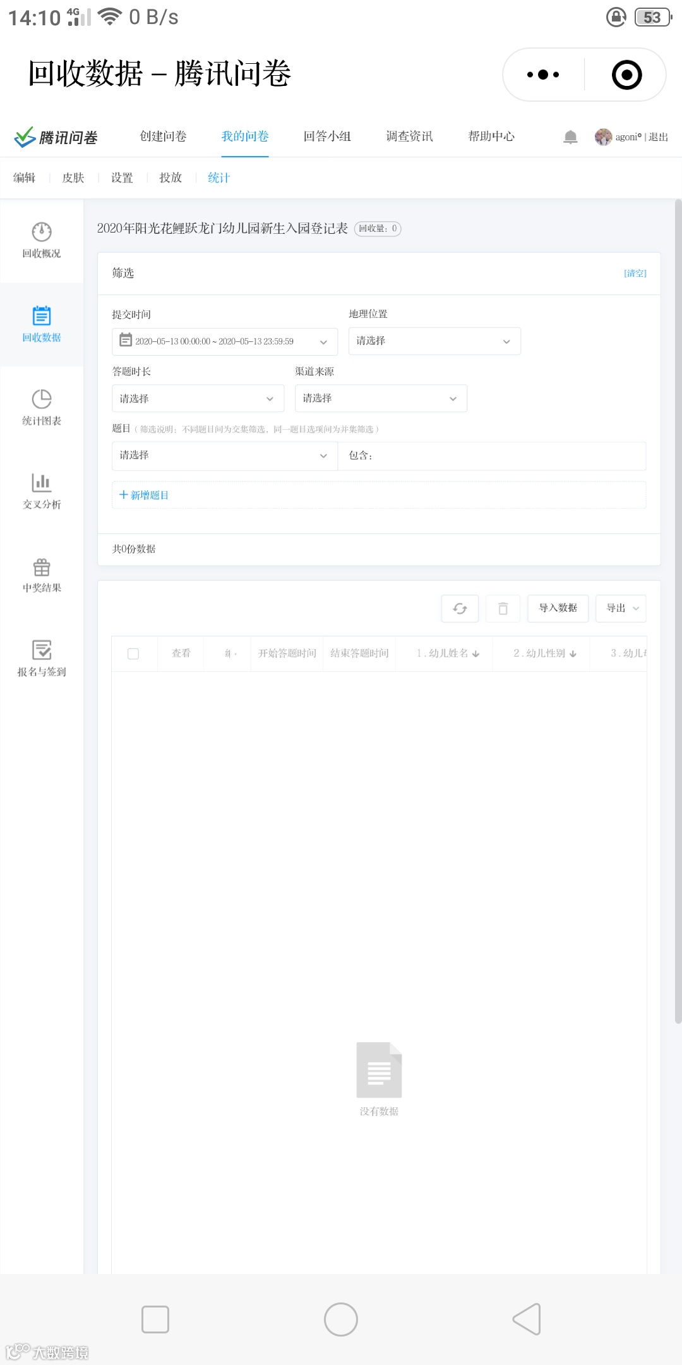Go to 帮助中心 menu

tap(491, 136)
